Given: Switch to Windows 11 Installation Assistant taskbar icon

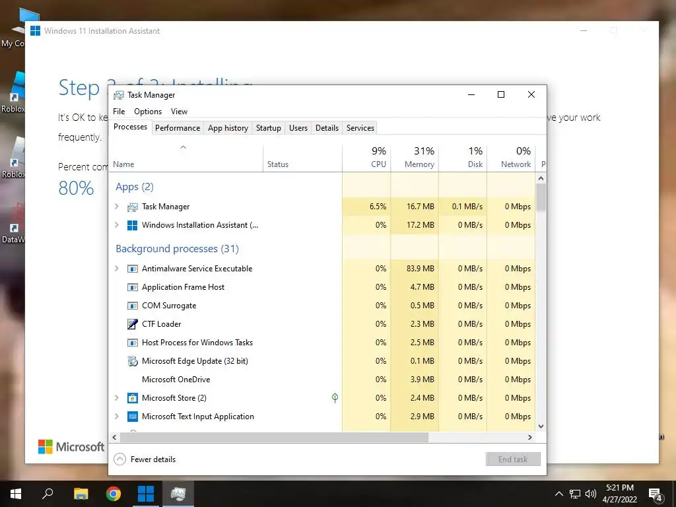Looking at the screenshot, I should click(x=146, y=494).
